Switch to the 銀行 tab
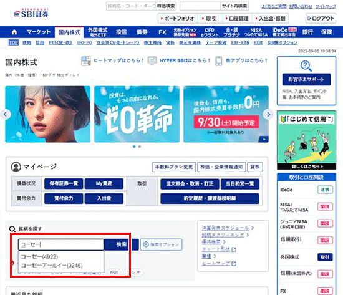This screenshot has width=343, height=295. (307, 32)
